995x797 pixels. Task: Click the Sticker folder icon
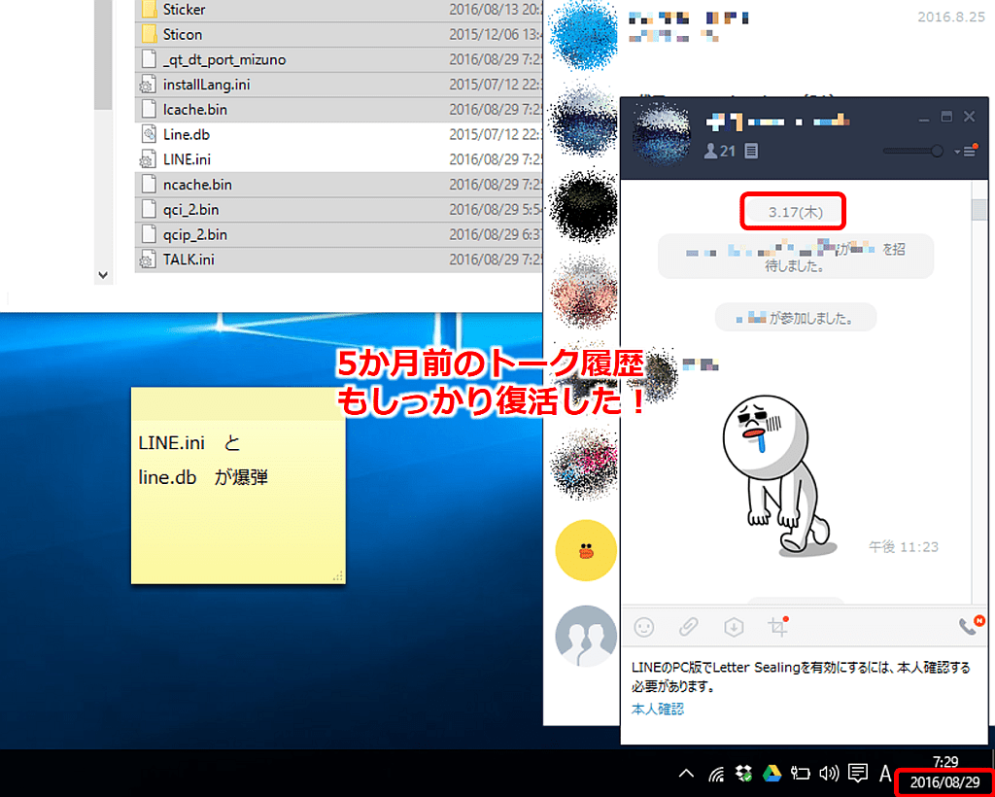[x=149, y=10]
